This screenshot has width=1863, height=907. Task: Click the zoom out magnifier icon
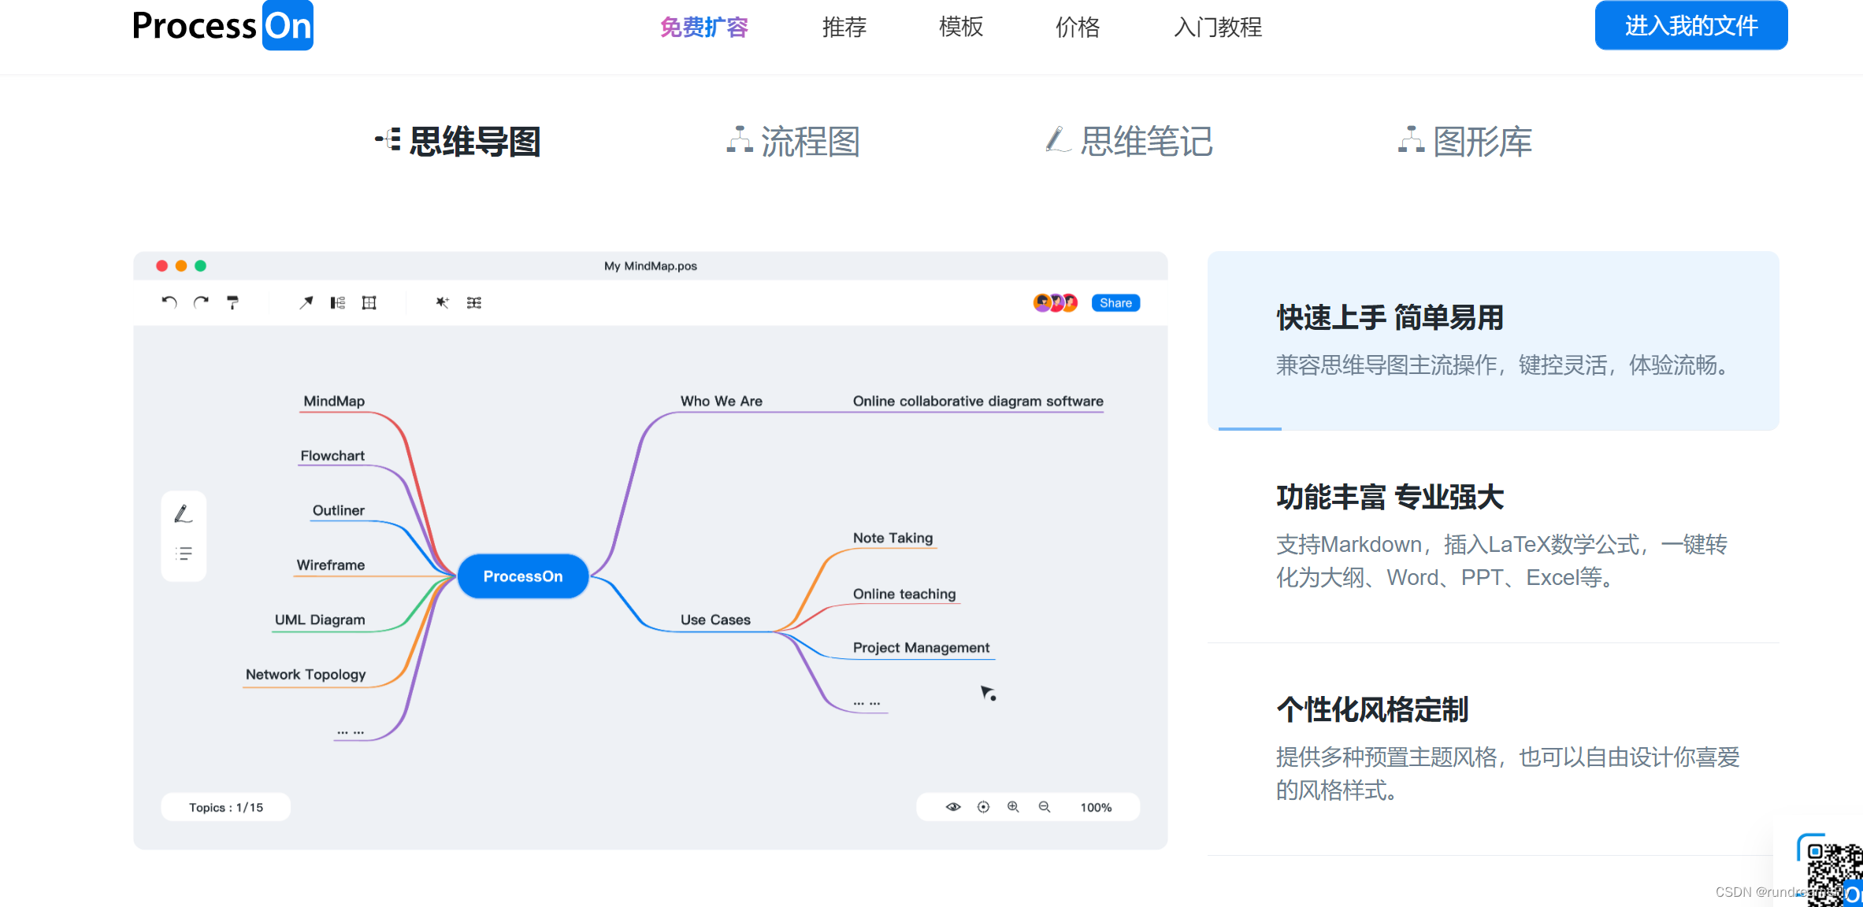[x=1045, y=807]
